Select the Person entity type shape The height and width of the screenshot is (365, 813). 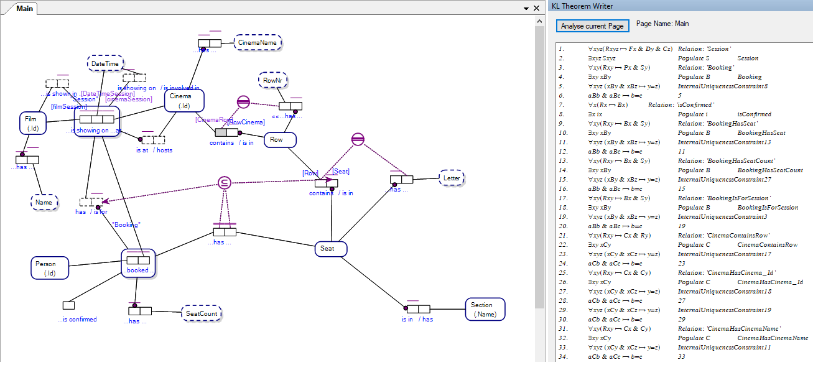pyautogui.click(x=50, y=268)
